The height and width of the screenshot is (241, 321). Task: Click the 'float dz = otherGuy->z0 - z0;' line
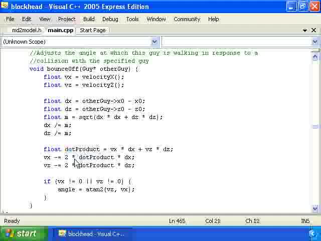94,109
